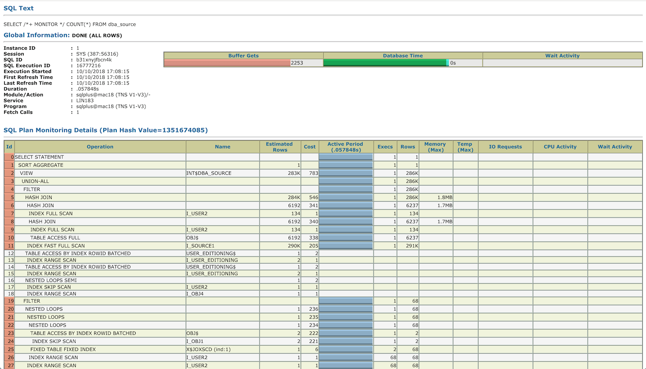This screenshot has width=646, height=369.
Task: Click the Name column header
Action: (223, 147)
